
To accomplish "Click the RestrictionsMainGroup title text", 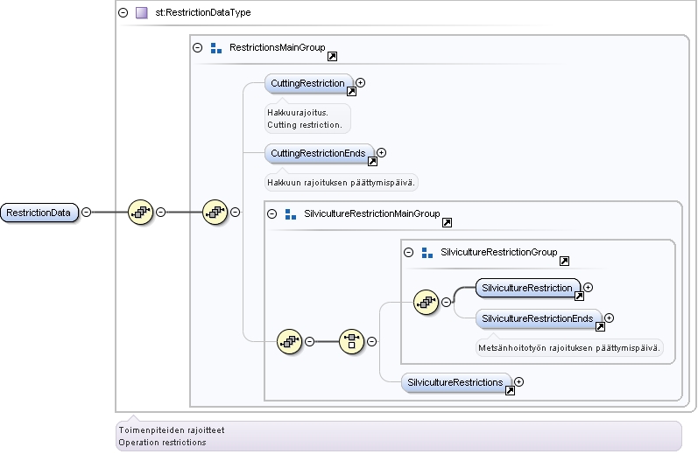I will (x=278, y=47).
